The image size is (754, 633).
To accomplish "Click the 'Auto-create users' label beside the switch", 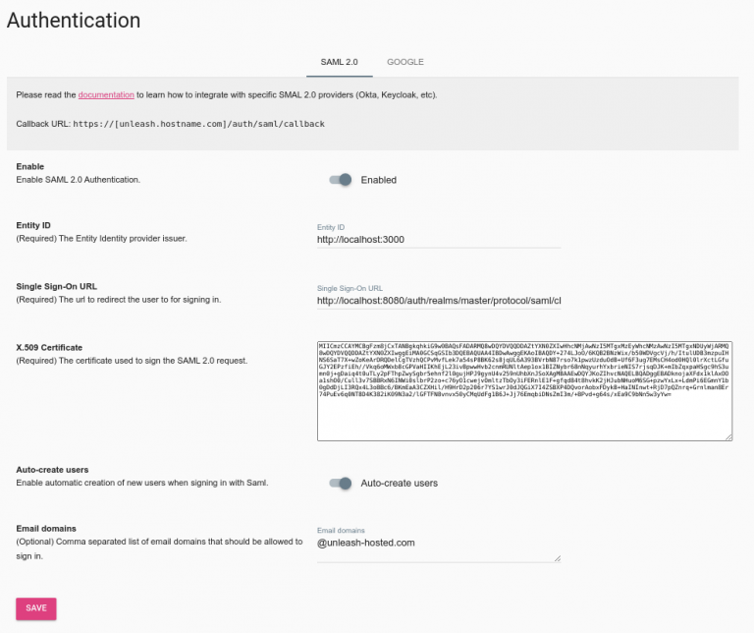I will 399,483.
